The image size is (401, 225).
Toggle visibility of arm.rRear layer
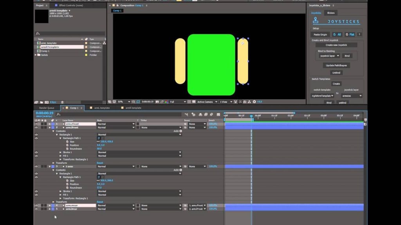point(36,205)
